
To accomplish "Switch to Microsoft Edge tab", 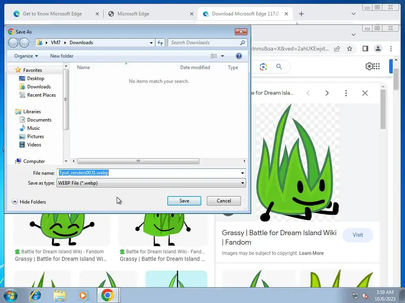I will click(133, 14).
